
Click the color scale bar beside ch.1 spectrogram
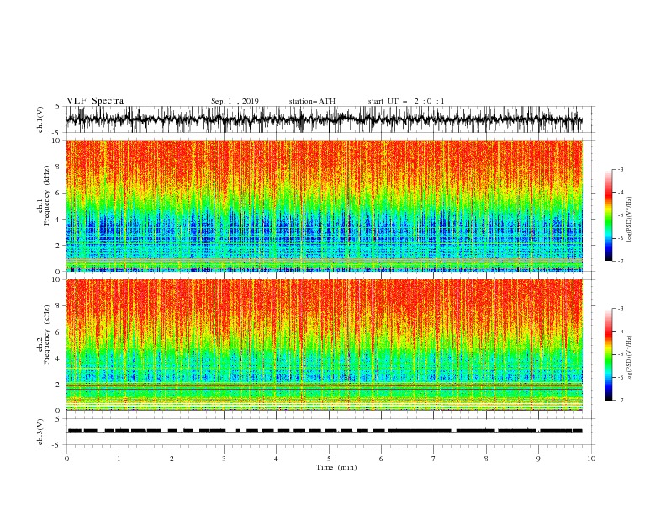608,215
